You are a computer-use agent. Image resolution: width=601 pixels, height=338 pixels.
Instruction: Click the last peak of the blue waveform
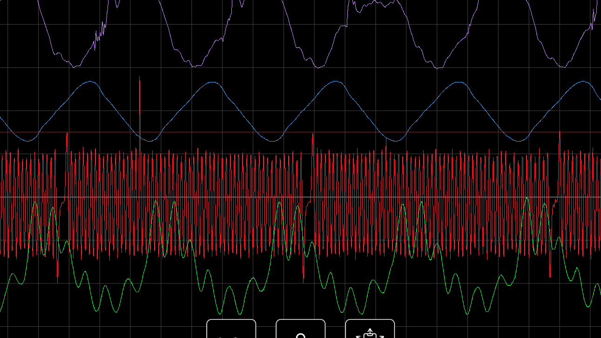point(584,81)
